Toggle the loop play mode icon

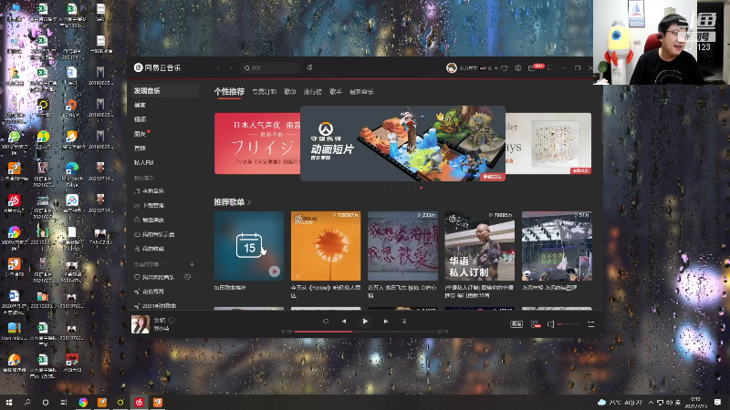326,322
